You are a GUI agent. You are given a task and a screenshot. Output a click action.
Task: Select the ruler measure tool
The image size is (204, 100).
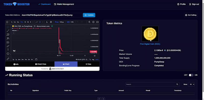8,59
